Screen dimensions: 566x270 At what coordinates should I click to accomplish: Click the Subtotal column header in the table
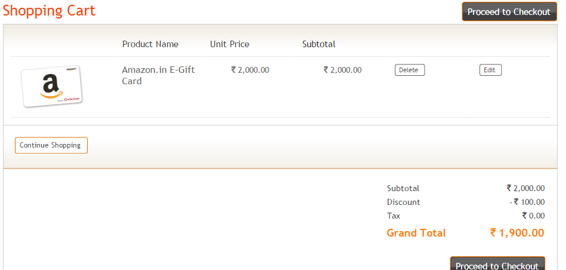tap(318, 44)
